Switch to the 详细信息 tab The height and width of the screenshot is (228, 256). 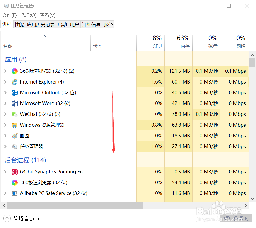[x=91, y=25]
